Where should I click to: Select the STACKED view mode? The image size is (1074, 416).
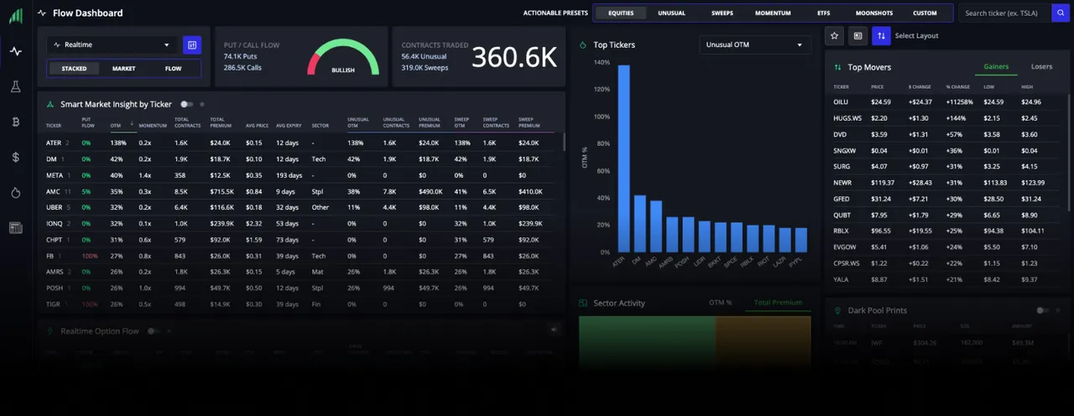click(x=74, y=69)
